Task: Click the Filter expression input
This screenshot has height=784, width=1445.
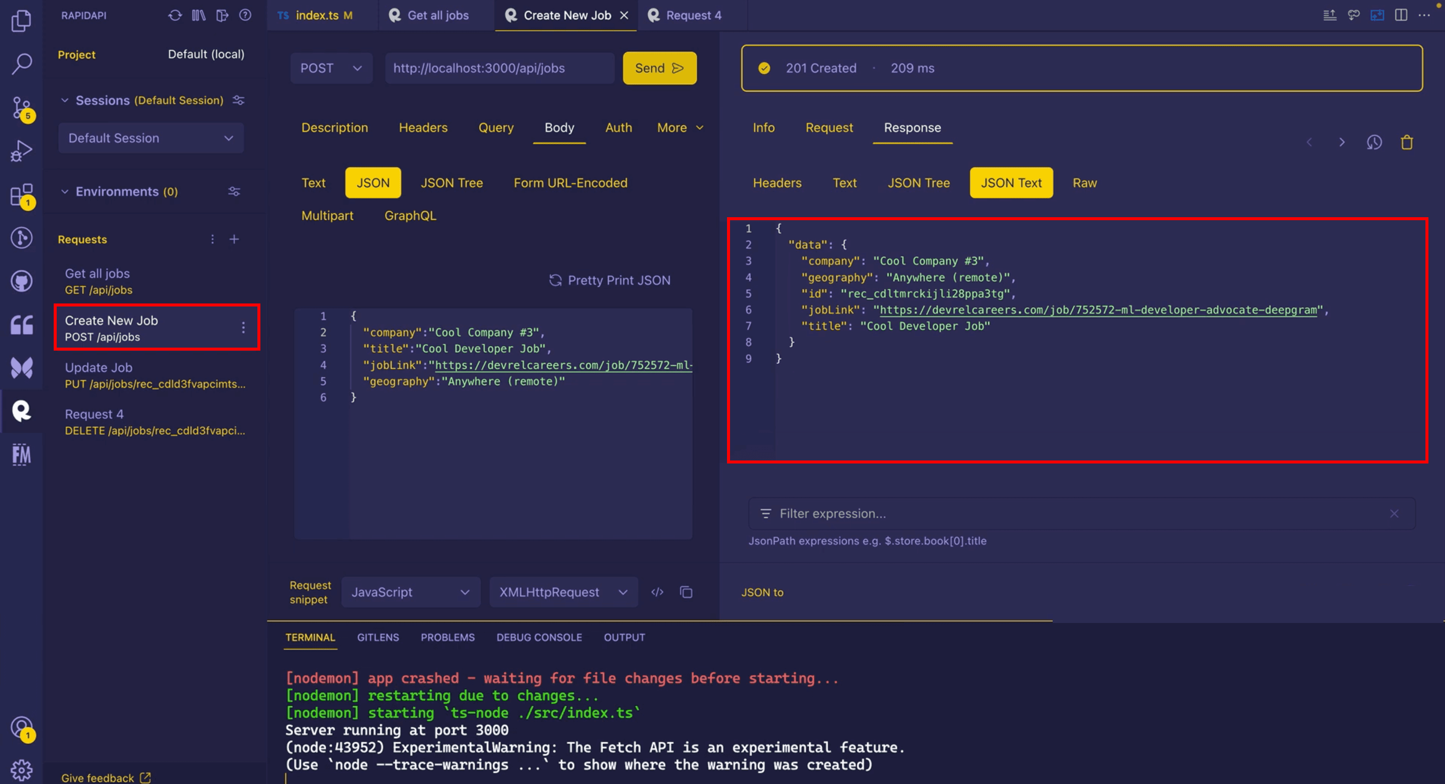Action: pyautogui.click(x=1082, y=514)
